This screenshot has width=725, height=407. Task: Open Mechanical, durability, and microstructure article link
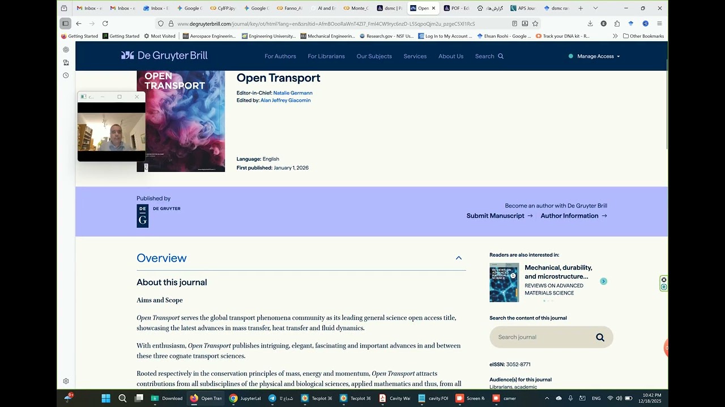(558, 272)
